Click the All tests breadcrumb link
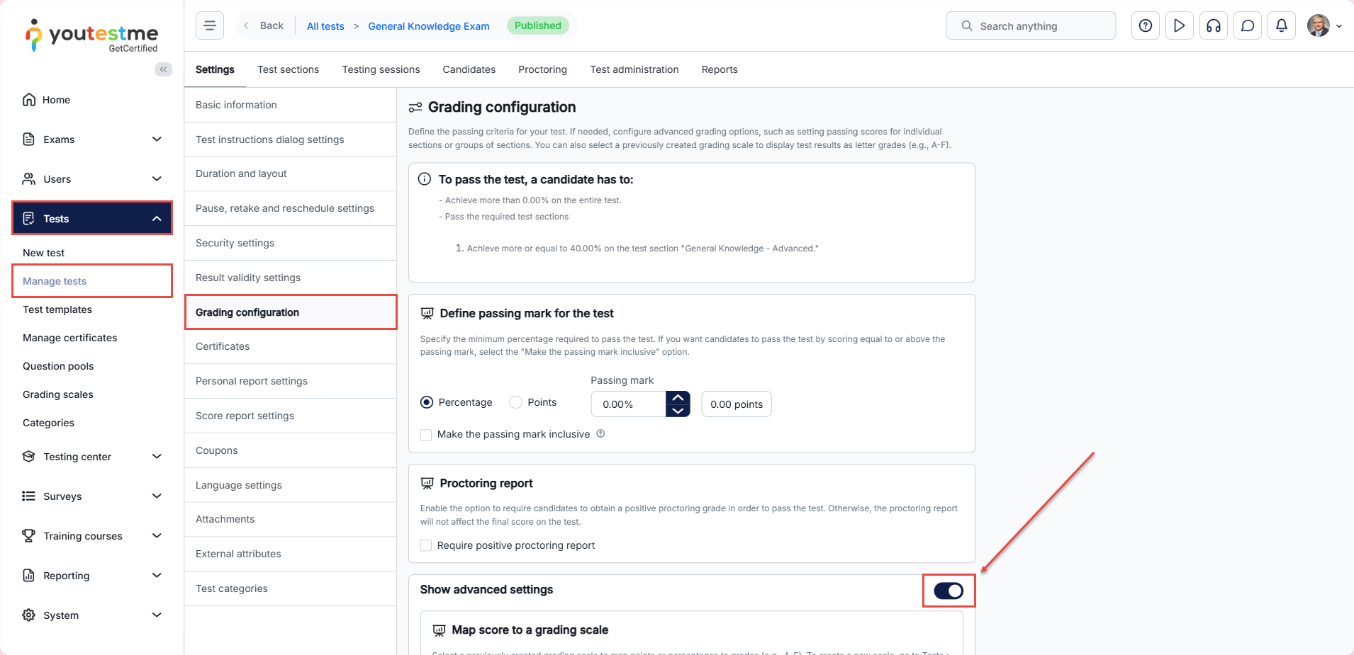The width and height of the screenshot is (1354, 655). click(325, 26)
